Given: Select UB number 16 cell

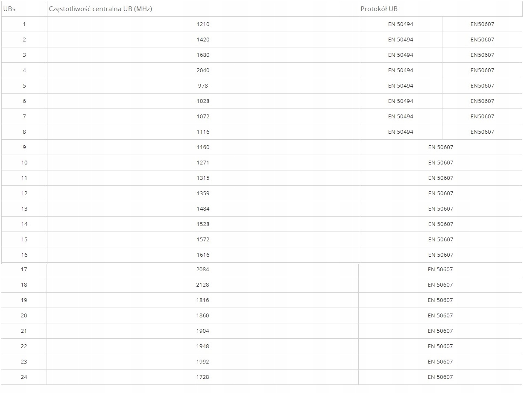Looking at the screenshot, I should (x=24, y=255).
